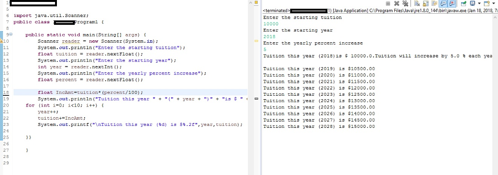Click line number 18 in the gutter

point(6,92)
